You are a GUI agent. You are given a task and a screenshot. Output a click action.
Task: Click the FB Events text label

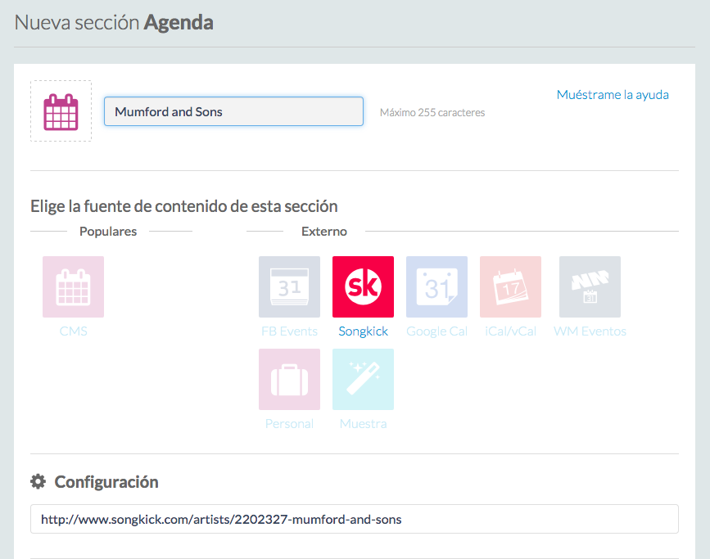coord(289,331)
